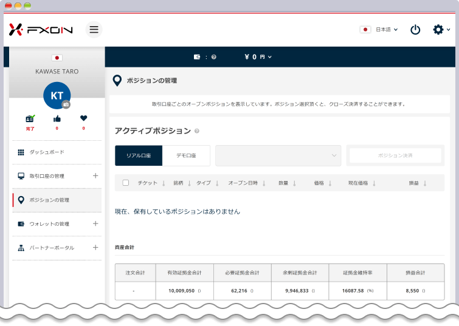The height and width of the screenshot is (326, 459).
Task: Select ポジションの管理 in the sidebar
Action: click(57, 200)
